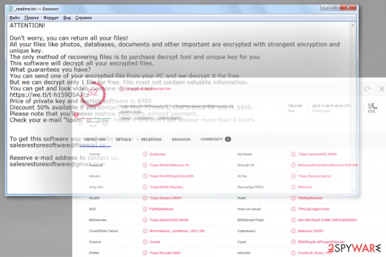Switch to the BEHAVIOR tab
The height and width of the screenshot is (257, 386).
pos(181,139)
